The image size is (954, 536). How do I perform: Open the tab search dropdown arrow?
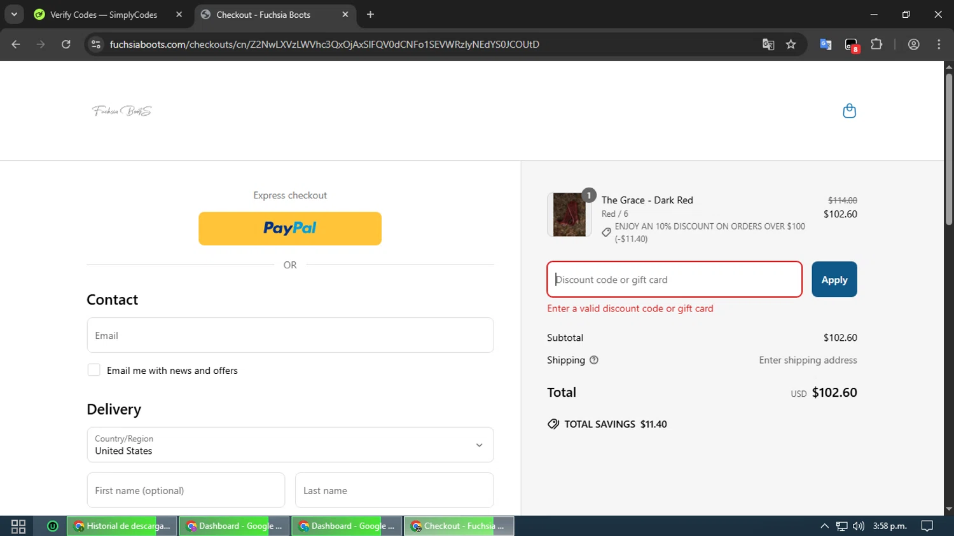(14, 14)
